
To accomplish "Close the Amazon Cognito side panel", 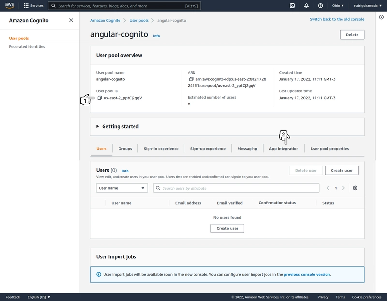I will click(x=71, y=20).
